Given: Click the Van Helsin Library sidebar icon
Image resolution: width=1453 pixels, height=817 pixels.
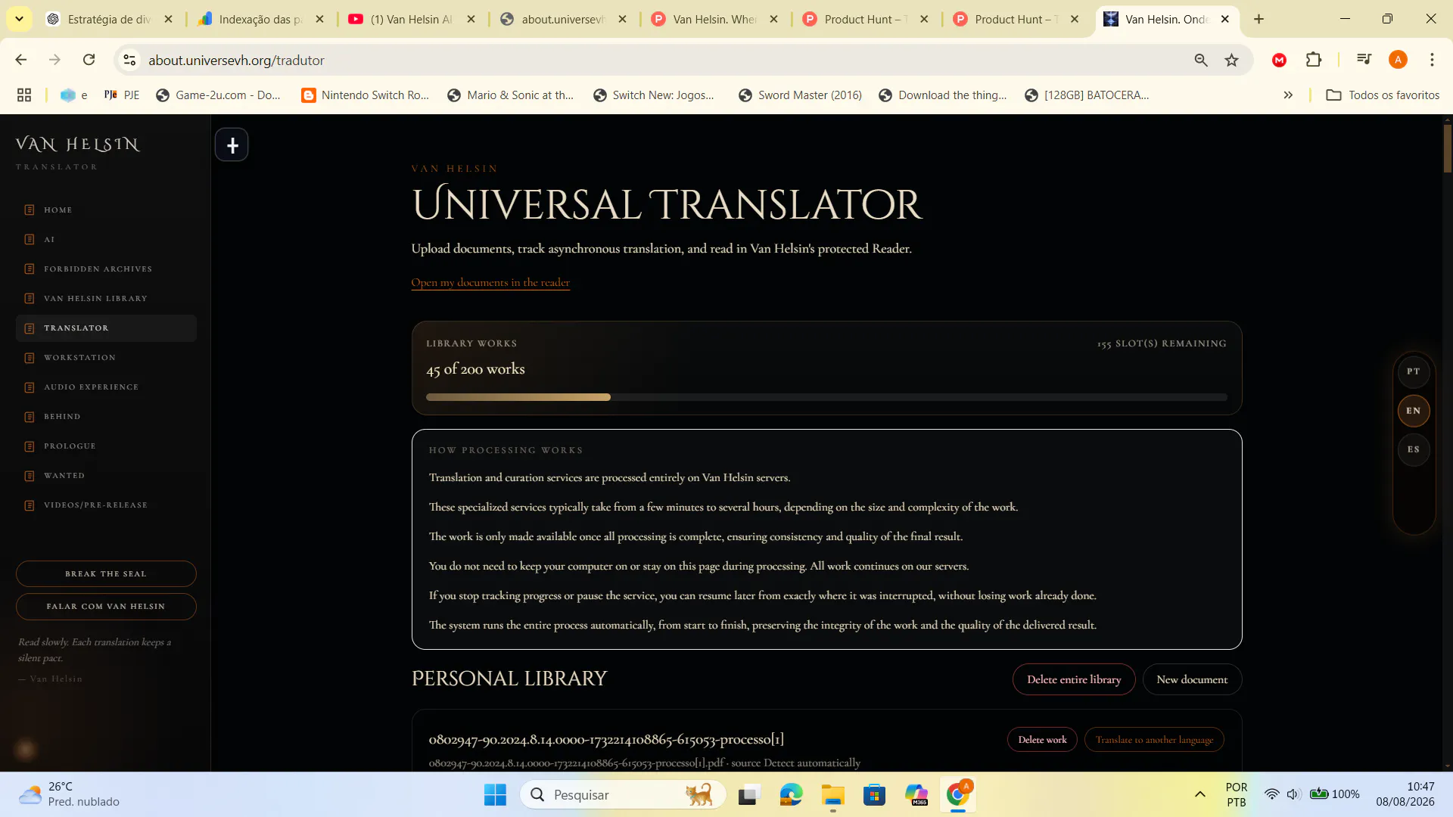Looking at the screenshot, I should [30, 299].
